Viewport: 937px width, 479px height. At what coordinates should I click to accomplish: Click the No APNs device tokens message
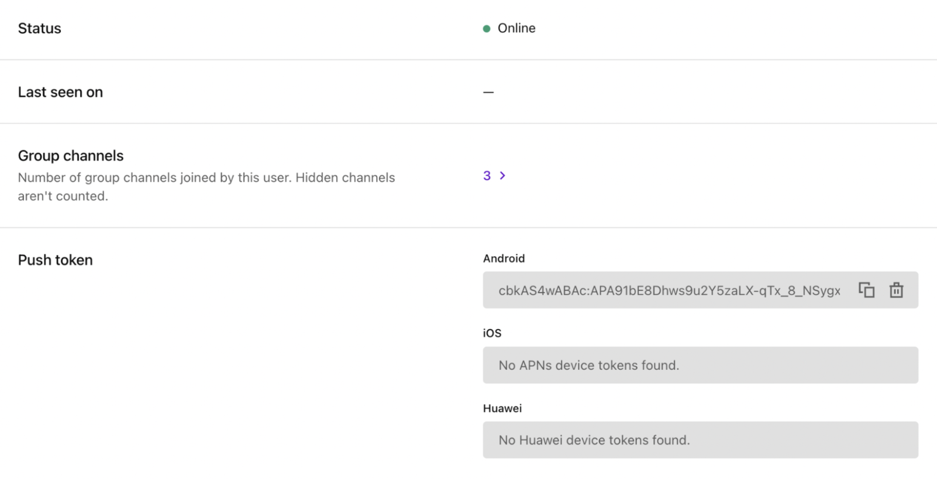click(588, 365)
